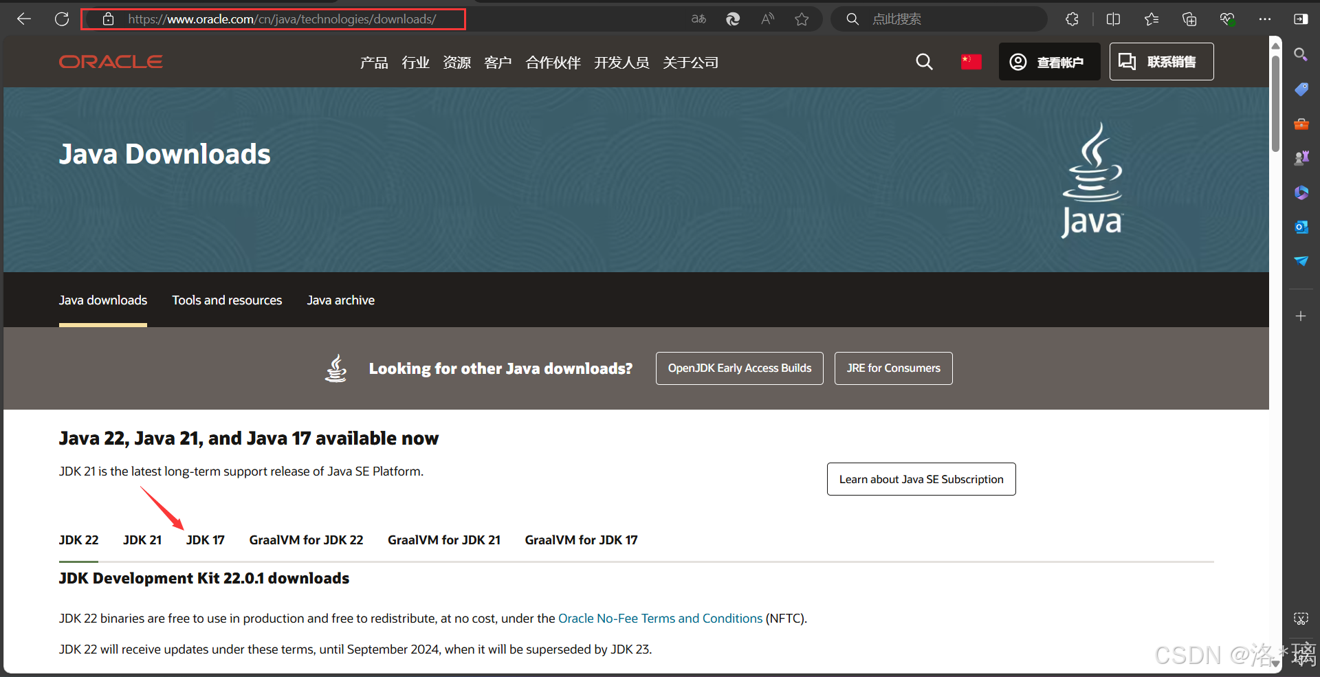Open the Favorites list icon
Screen dimensions: 1320x677
[x=1152, y=19]
